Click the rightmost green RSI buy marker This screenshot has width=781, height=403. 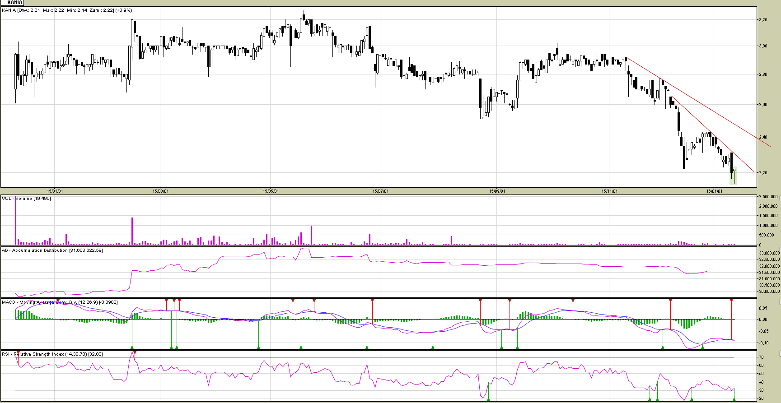point(734,399)
